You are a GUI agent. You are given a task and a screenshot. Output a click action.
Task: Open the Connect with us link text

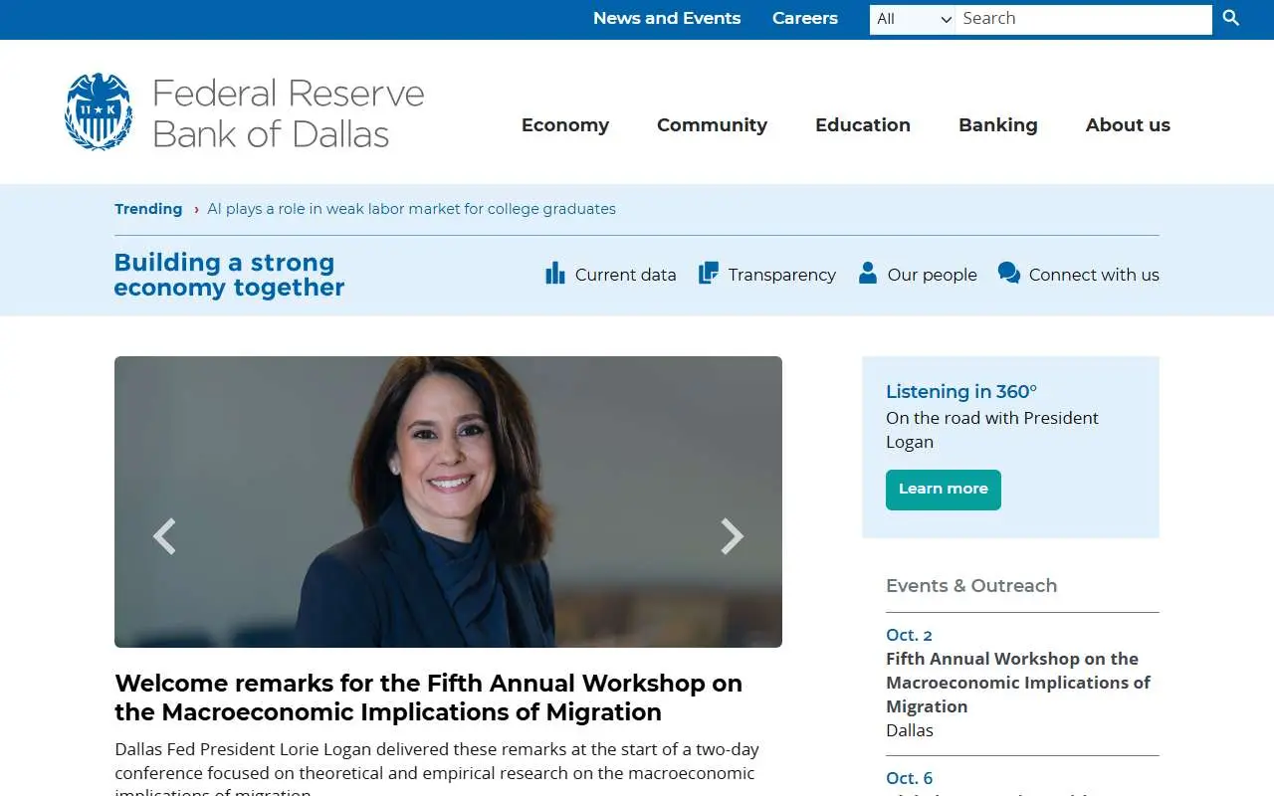[1094, 275]
